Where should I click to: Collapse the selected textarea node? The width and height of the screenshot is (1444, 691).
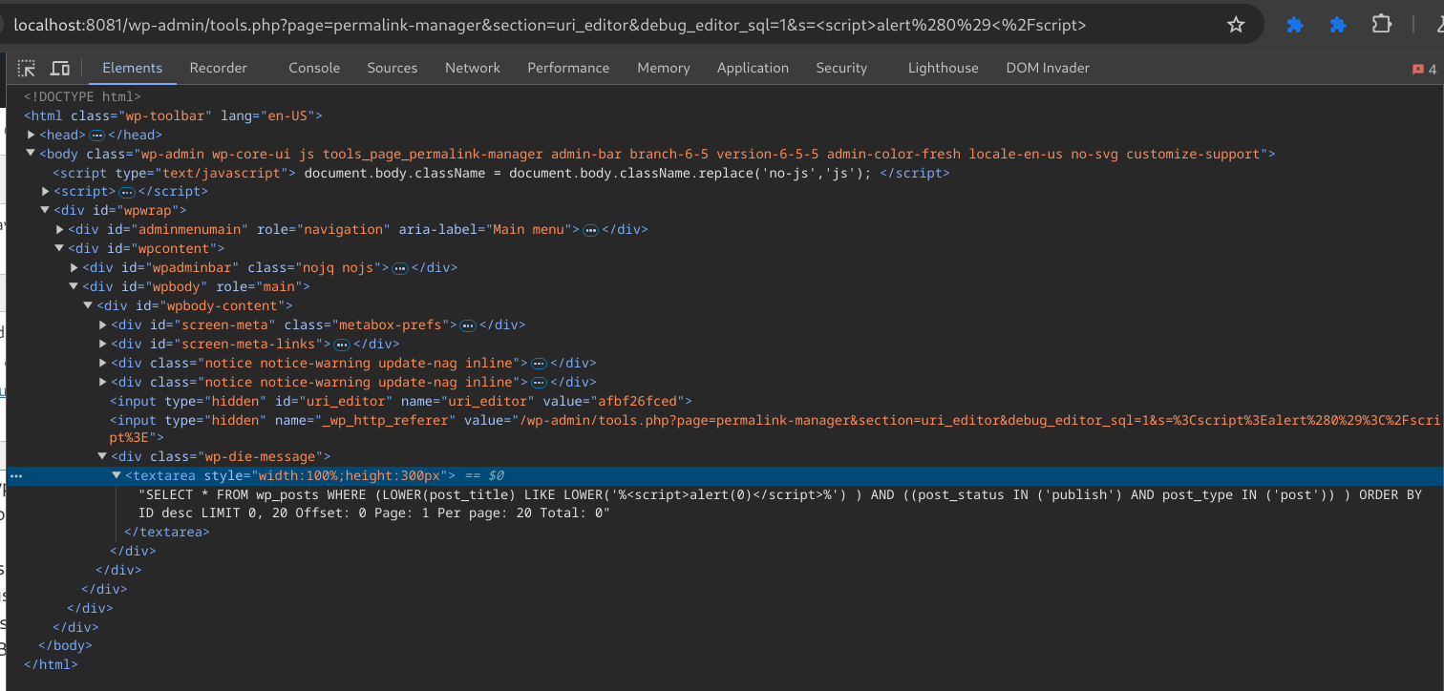[117, 475]
